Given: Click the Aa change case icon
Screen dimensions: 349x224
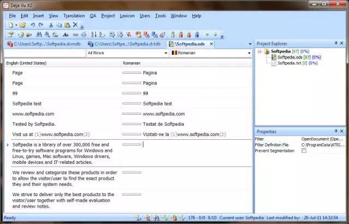Looking at the screenshot, I should [x=65, y=34].
